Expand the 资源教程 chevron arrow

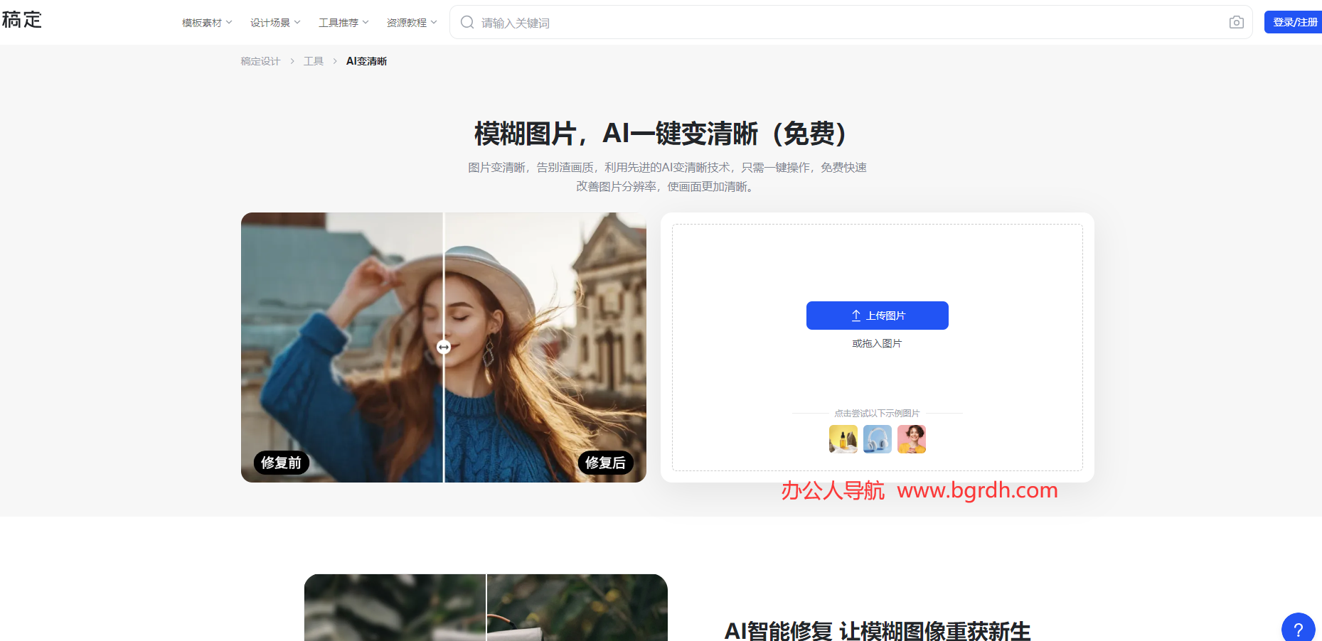[x=434, y=23]
